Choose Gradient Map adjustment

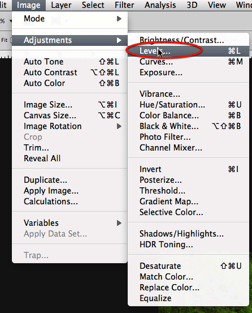point(188,201)
